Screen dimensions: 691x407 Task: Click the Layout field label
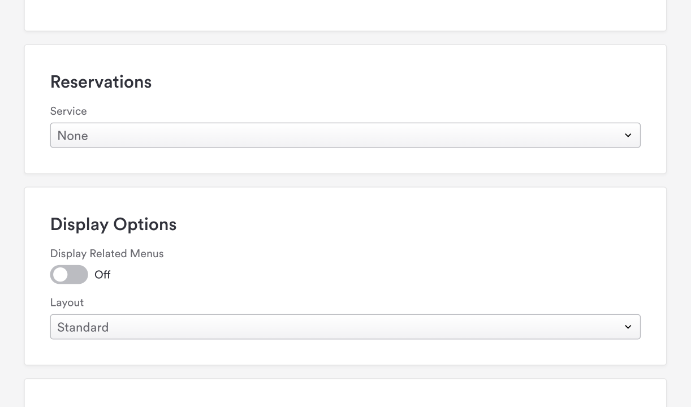[x=67, y=302]
